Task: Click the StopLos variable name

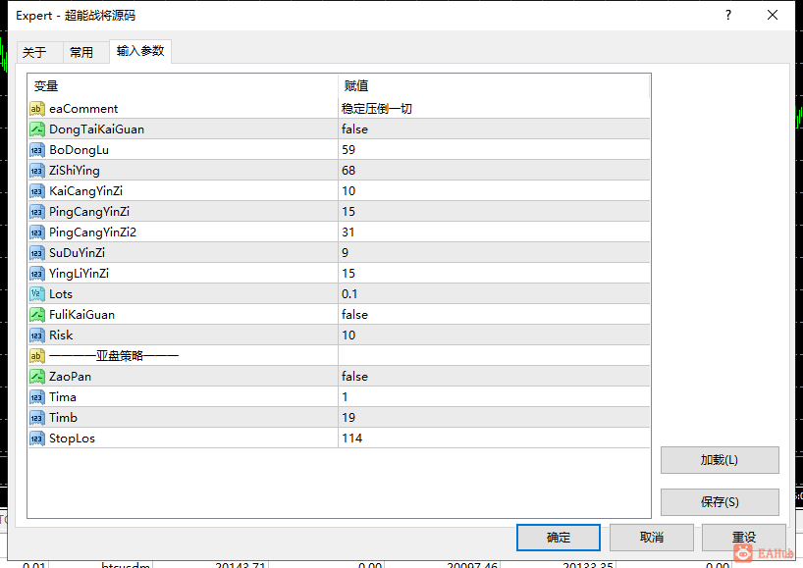Action: [72, 439]
